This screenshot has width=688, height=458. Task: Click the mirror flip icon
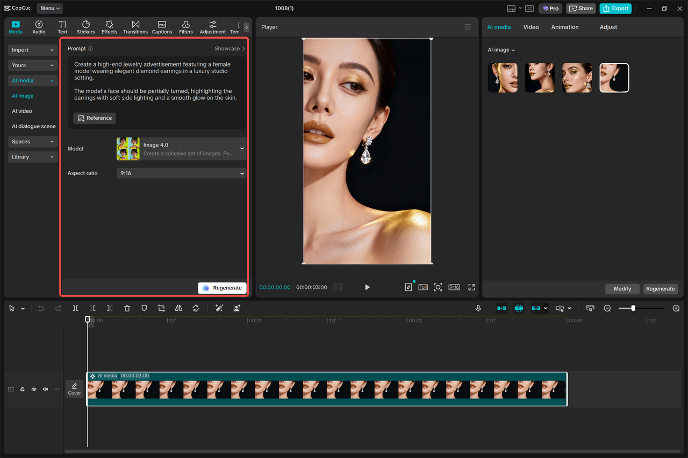tap(178, 308)
